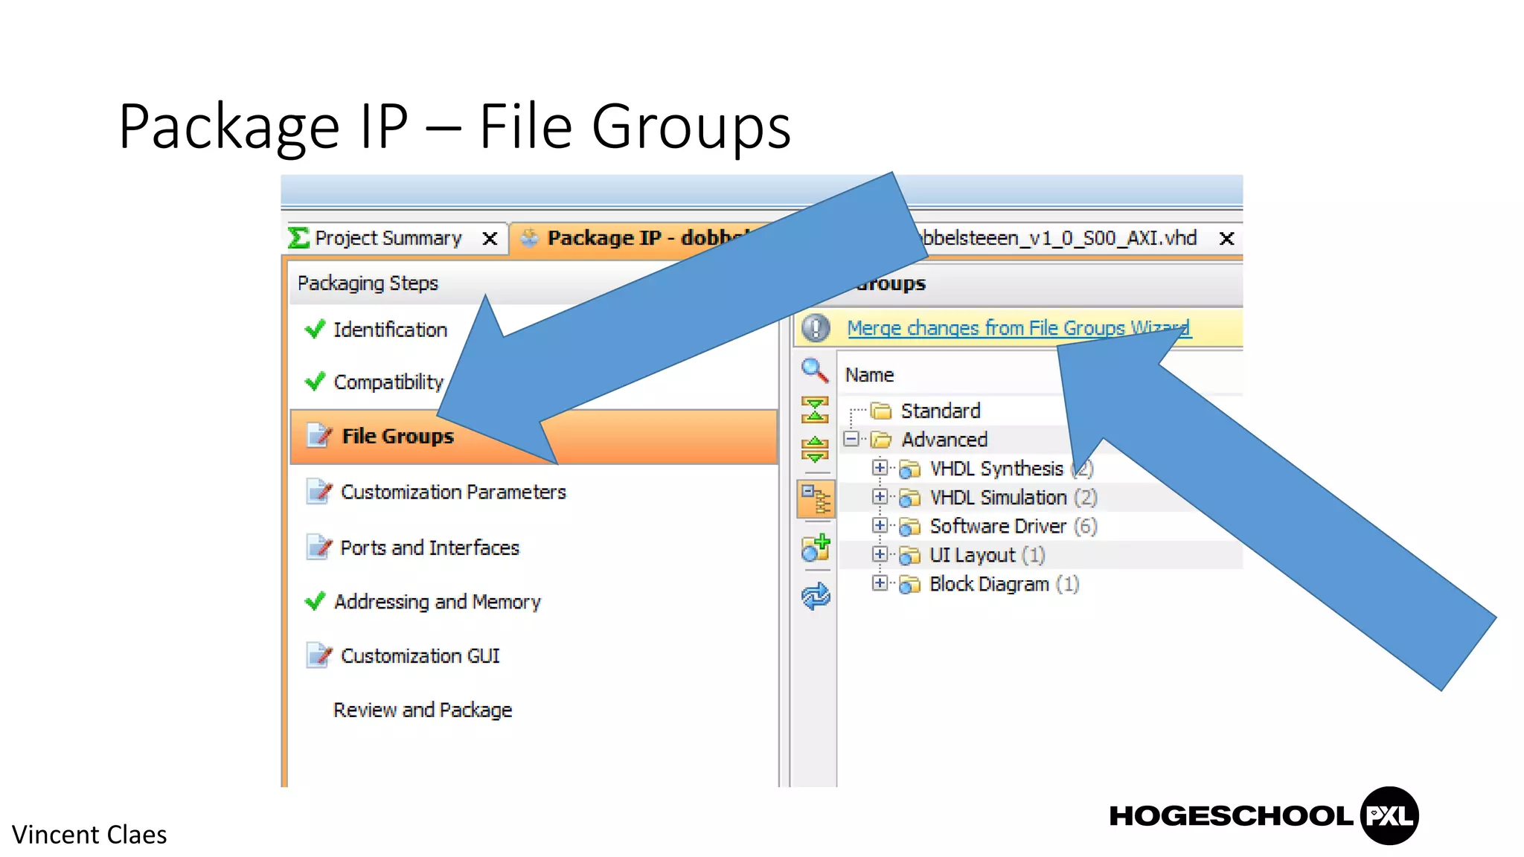This screenshot has width=1524, height=857.
Task: Click the Refresh arrows icon
Action: [x=816, y=596]
